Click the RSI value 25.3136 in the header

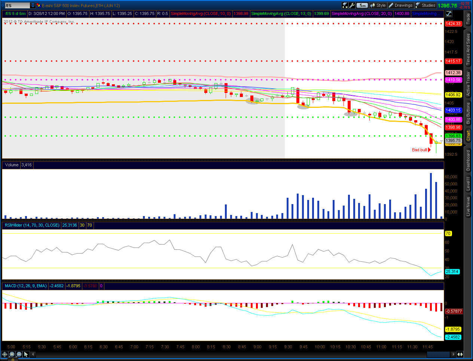[x=70, y=225]
